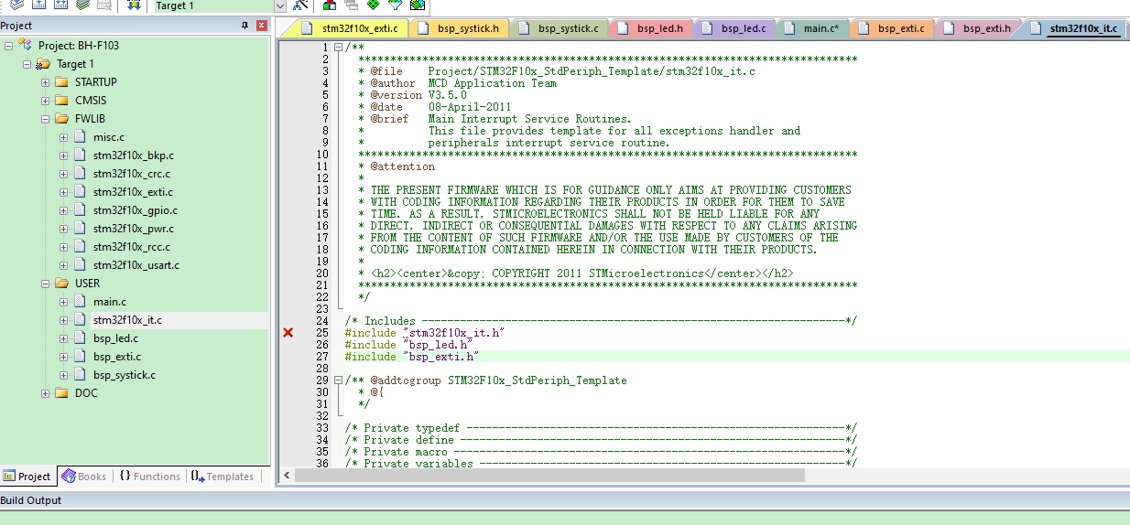This screenshot has height=525, width=1130.
Task: Select stm32f10x_crc.c in the project tree
Action: coord(132,174)
